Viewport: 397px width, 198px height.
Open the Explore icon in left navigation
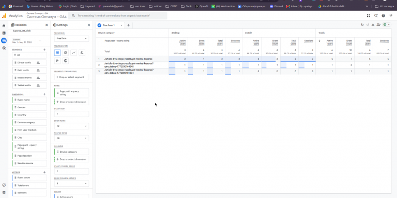coord(4,40)
